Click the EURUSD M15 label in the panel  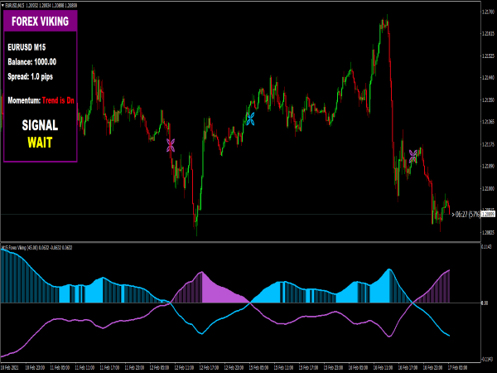pos(27,47)
